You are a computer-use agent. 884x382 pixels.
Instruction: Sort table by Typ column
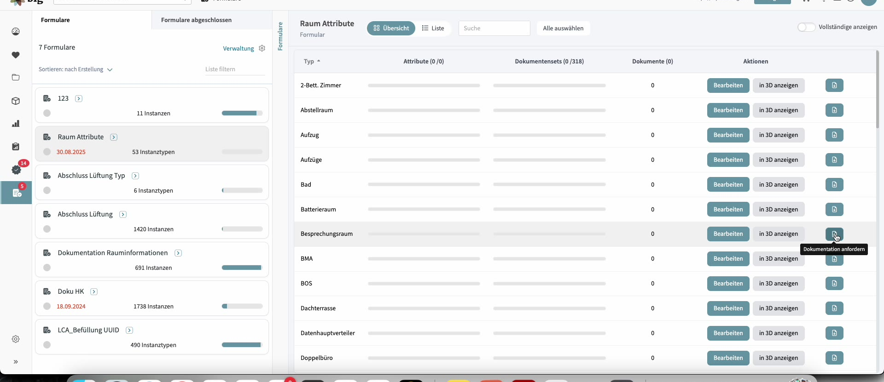pyautogui.click(x=312, y=61)
